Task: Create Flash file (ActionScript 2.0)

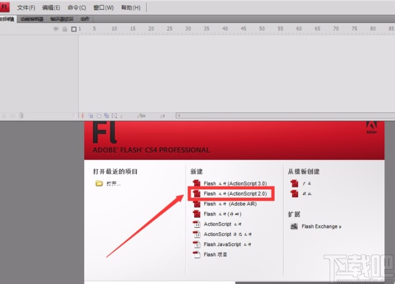Action: 235,194
